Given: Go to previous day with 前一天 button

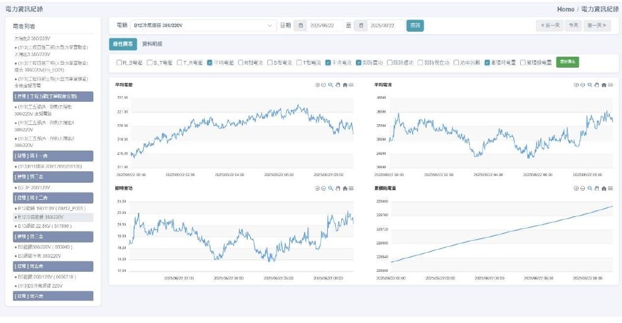Looking at the screenshot, I should click(x=549, y=26).
